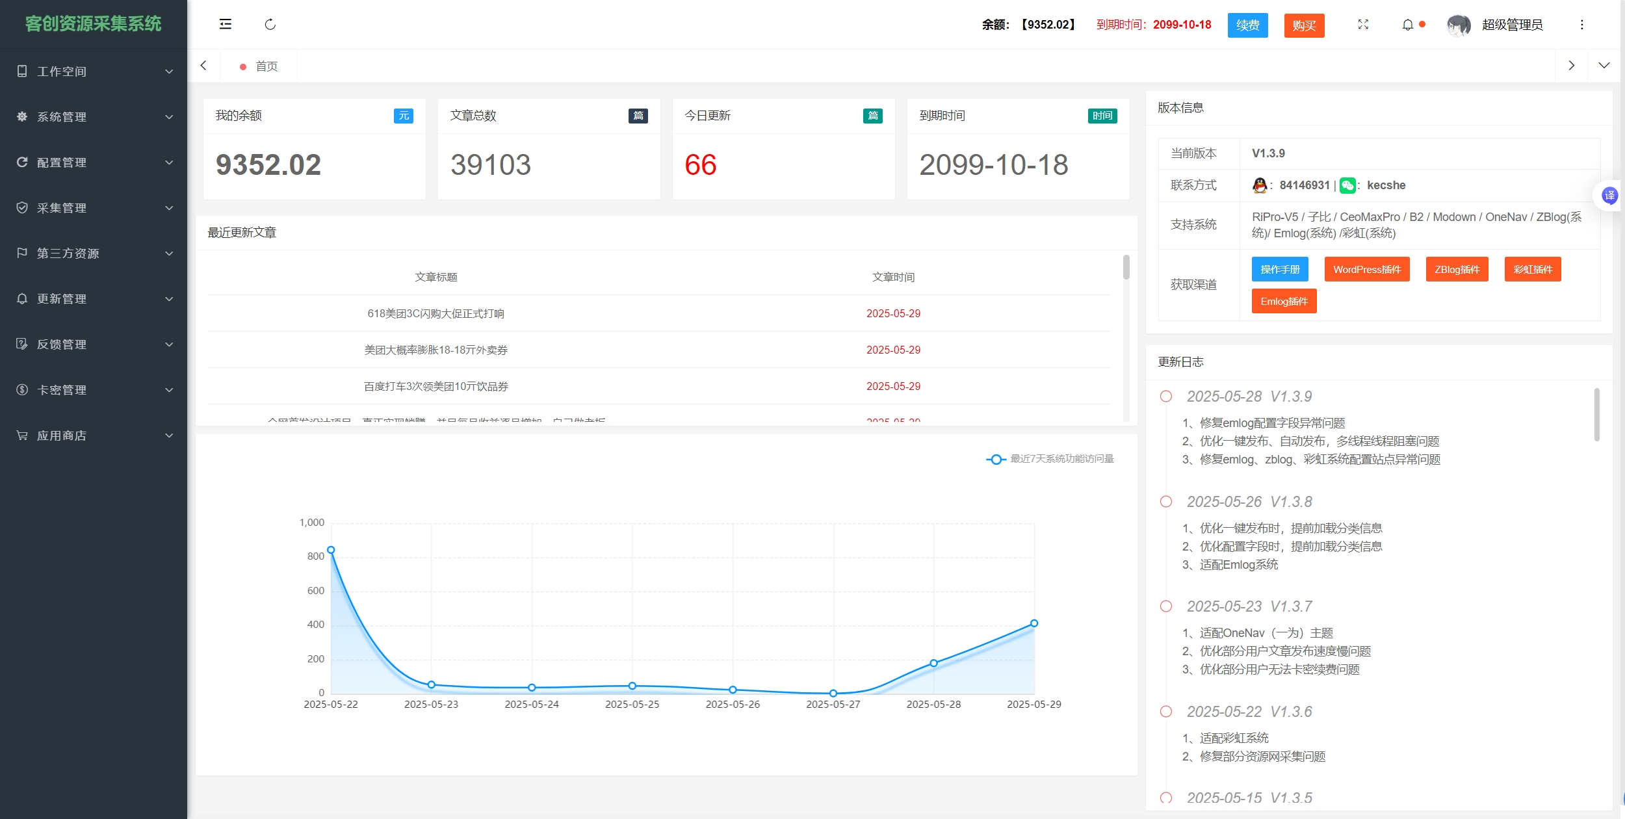Viewport: 1625px width, 819px height.
Task: Open notifications bell icon
Action: tap(1408, 25)
